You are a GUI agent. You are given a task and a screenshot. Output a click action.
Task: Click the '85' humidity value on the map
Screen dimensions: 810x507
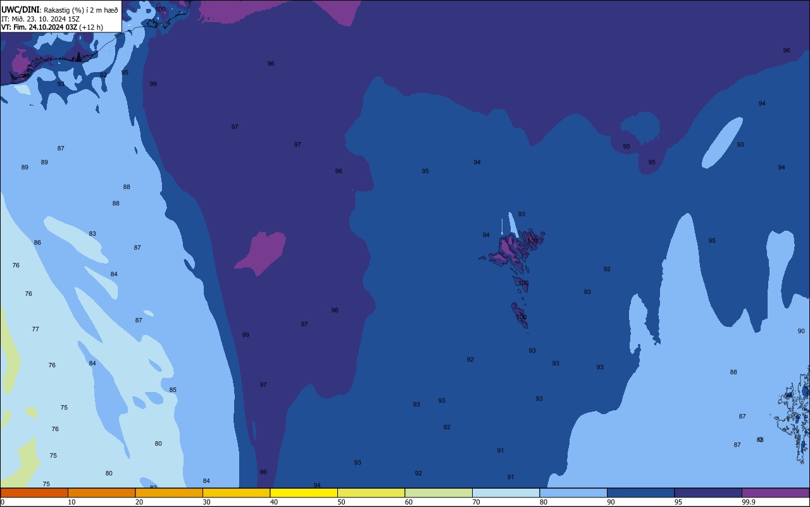point(173,390)
